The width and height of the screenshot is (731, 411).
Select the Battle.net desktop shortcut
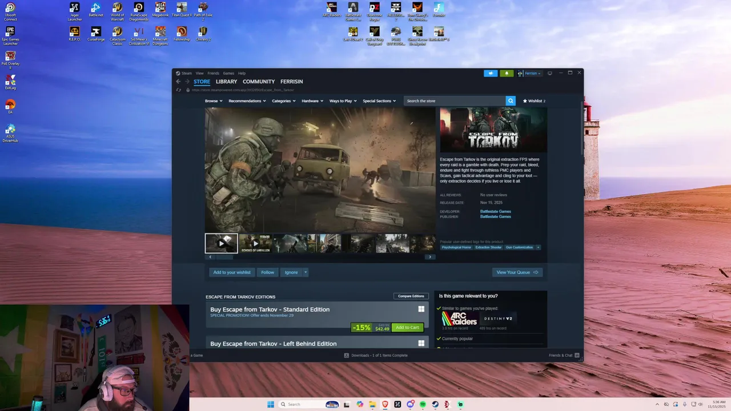click(96, 10)
